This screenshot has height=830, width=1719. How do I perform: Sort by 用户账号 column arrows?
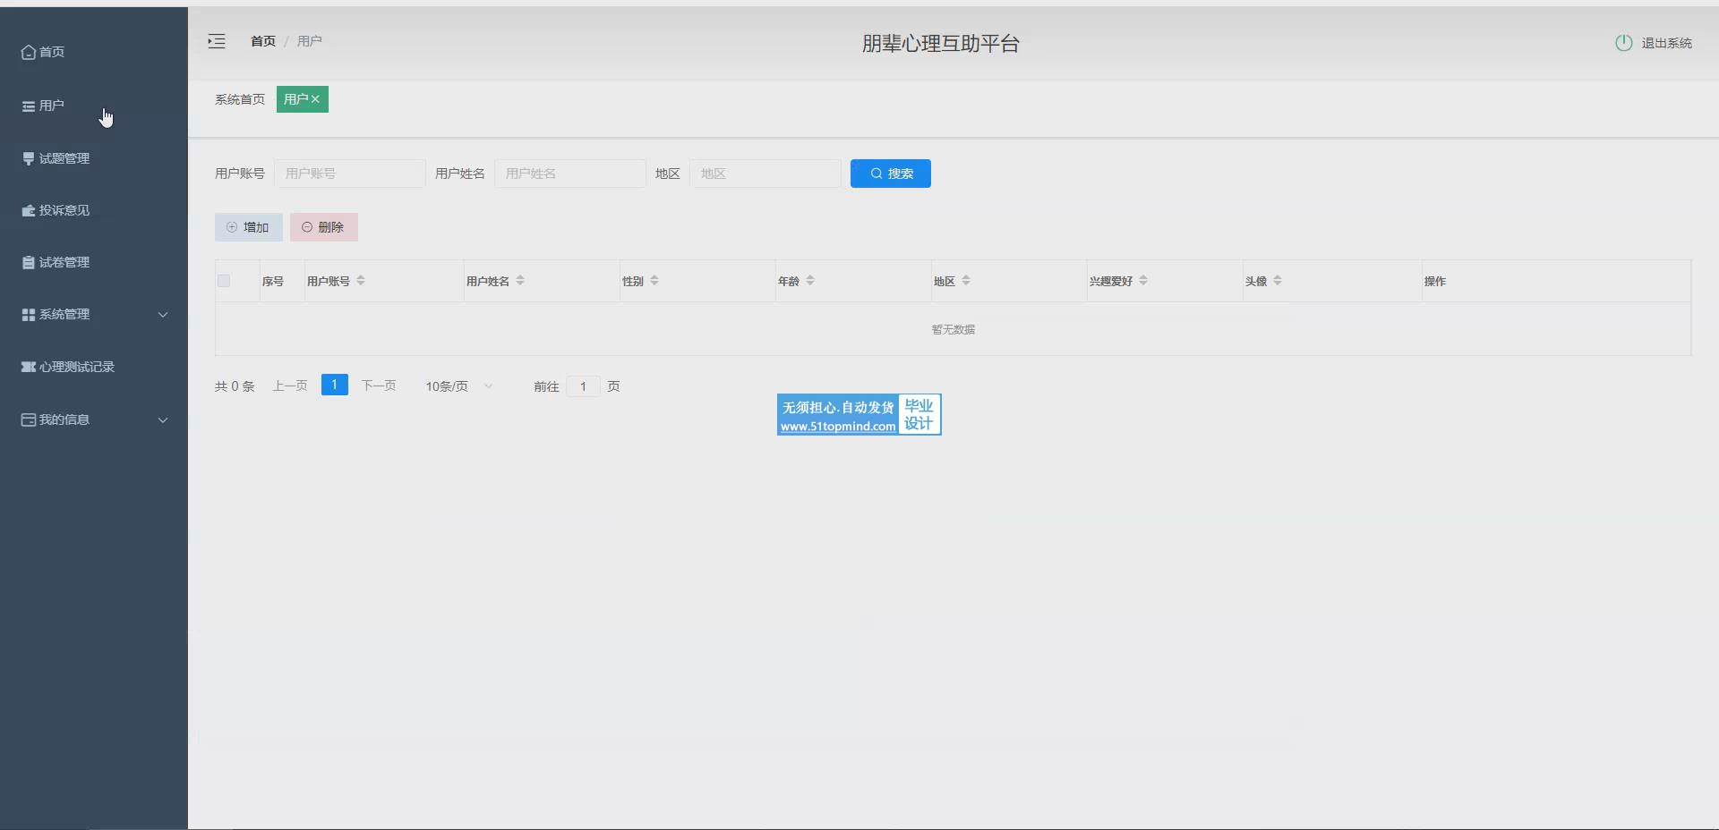(361, 281)
